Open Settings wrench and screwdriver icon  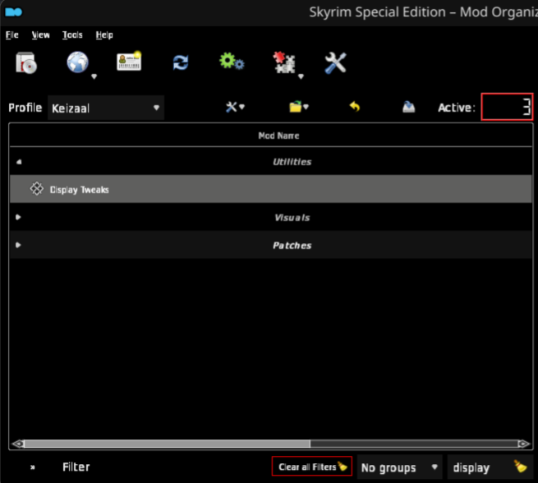coord(336,62)
